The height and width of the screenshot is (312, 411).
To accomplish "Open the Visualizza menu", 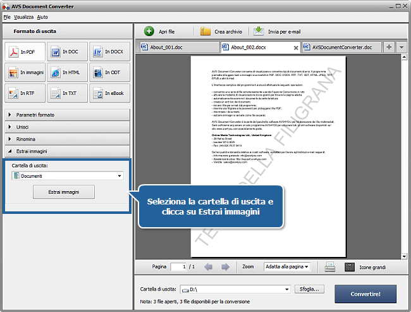I will coord(23,17).
